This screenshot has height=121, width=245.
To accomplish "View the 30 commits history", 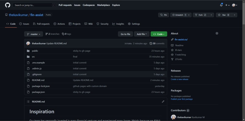I will 157,43.
